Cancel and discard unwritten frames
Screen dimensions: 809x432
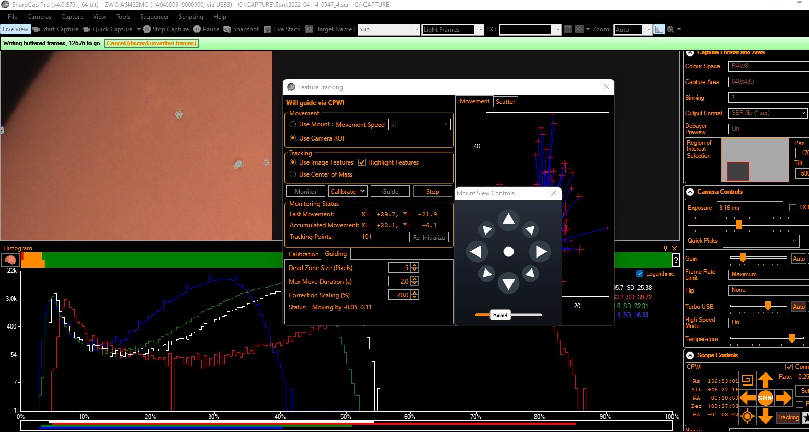(x=151, y=43)
